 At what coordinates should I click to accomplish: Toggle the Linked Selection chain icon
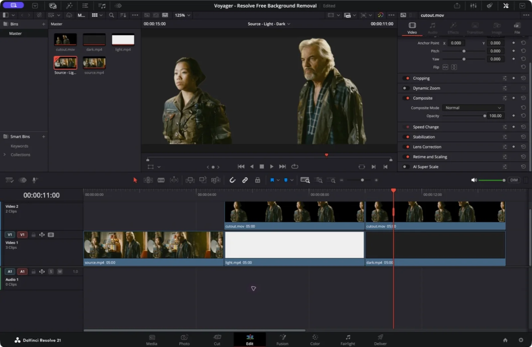pyautogui.click(x=245, y=180)
